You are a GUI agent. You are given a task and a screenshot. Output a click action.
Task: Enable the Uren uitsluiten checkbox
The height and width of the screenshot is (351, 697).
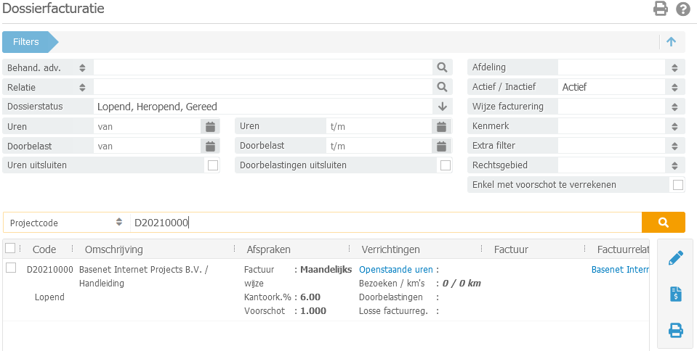213,165
